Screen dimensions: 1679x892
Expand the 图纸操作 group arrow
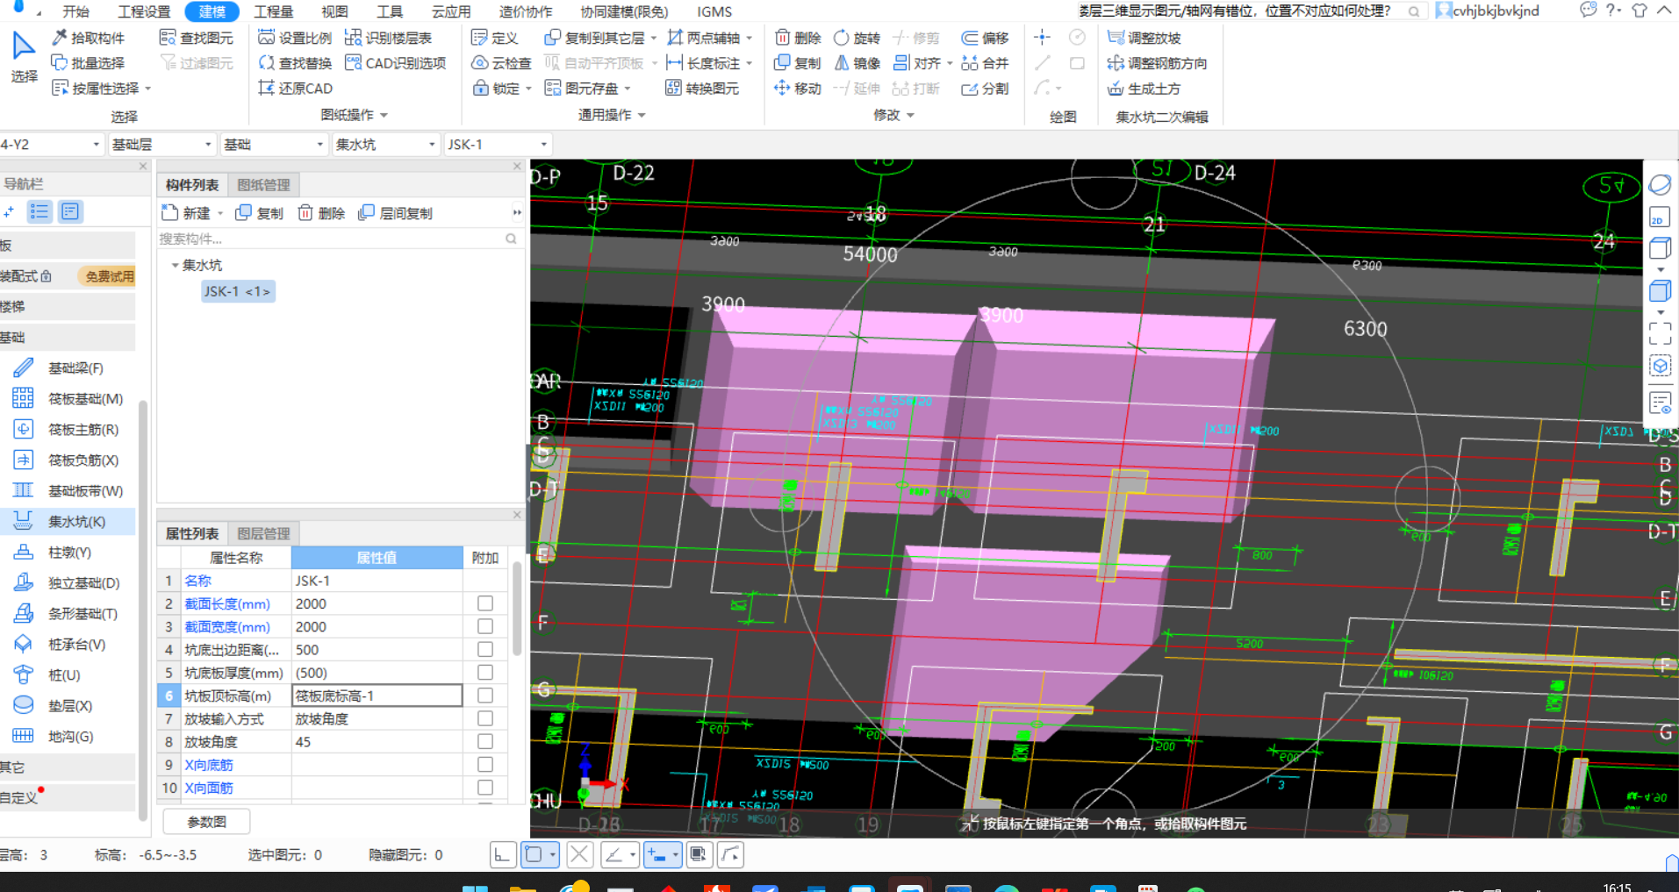(384, 115)
